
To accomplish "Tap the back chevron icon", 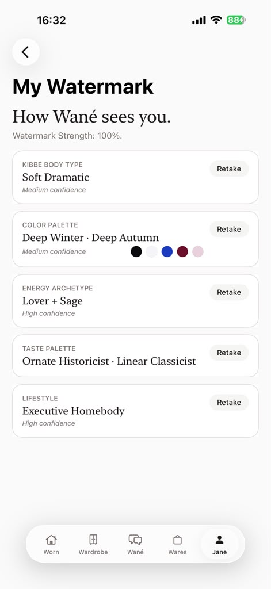I will [x=25, y=52].
